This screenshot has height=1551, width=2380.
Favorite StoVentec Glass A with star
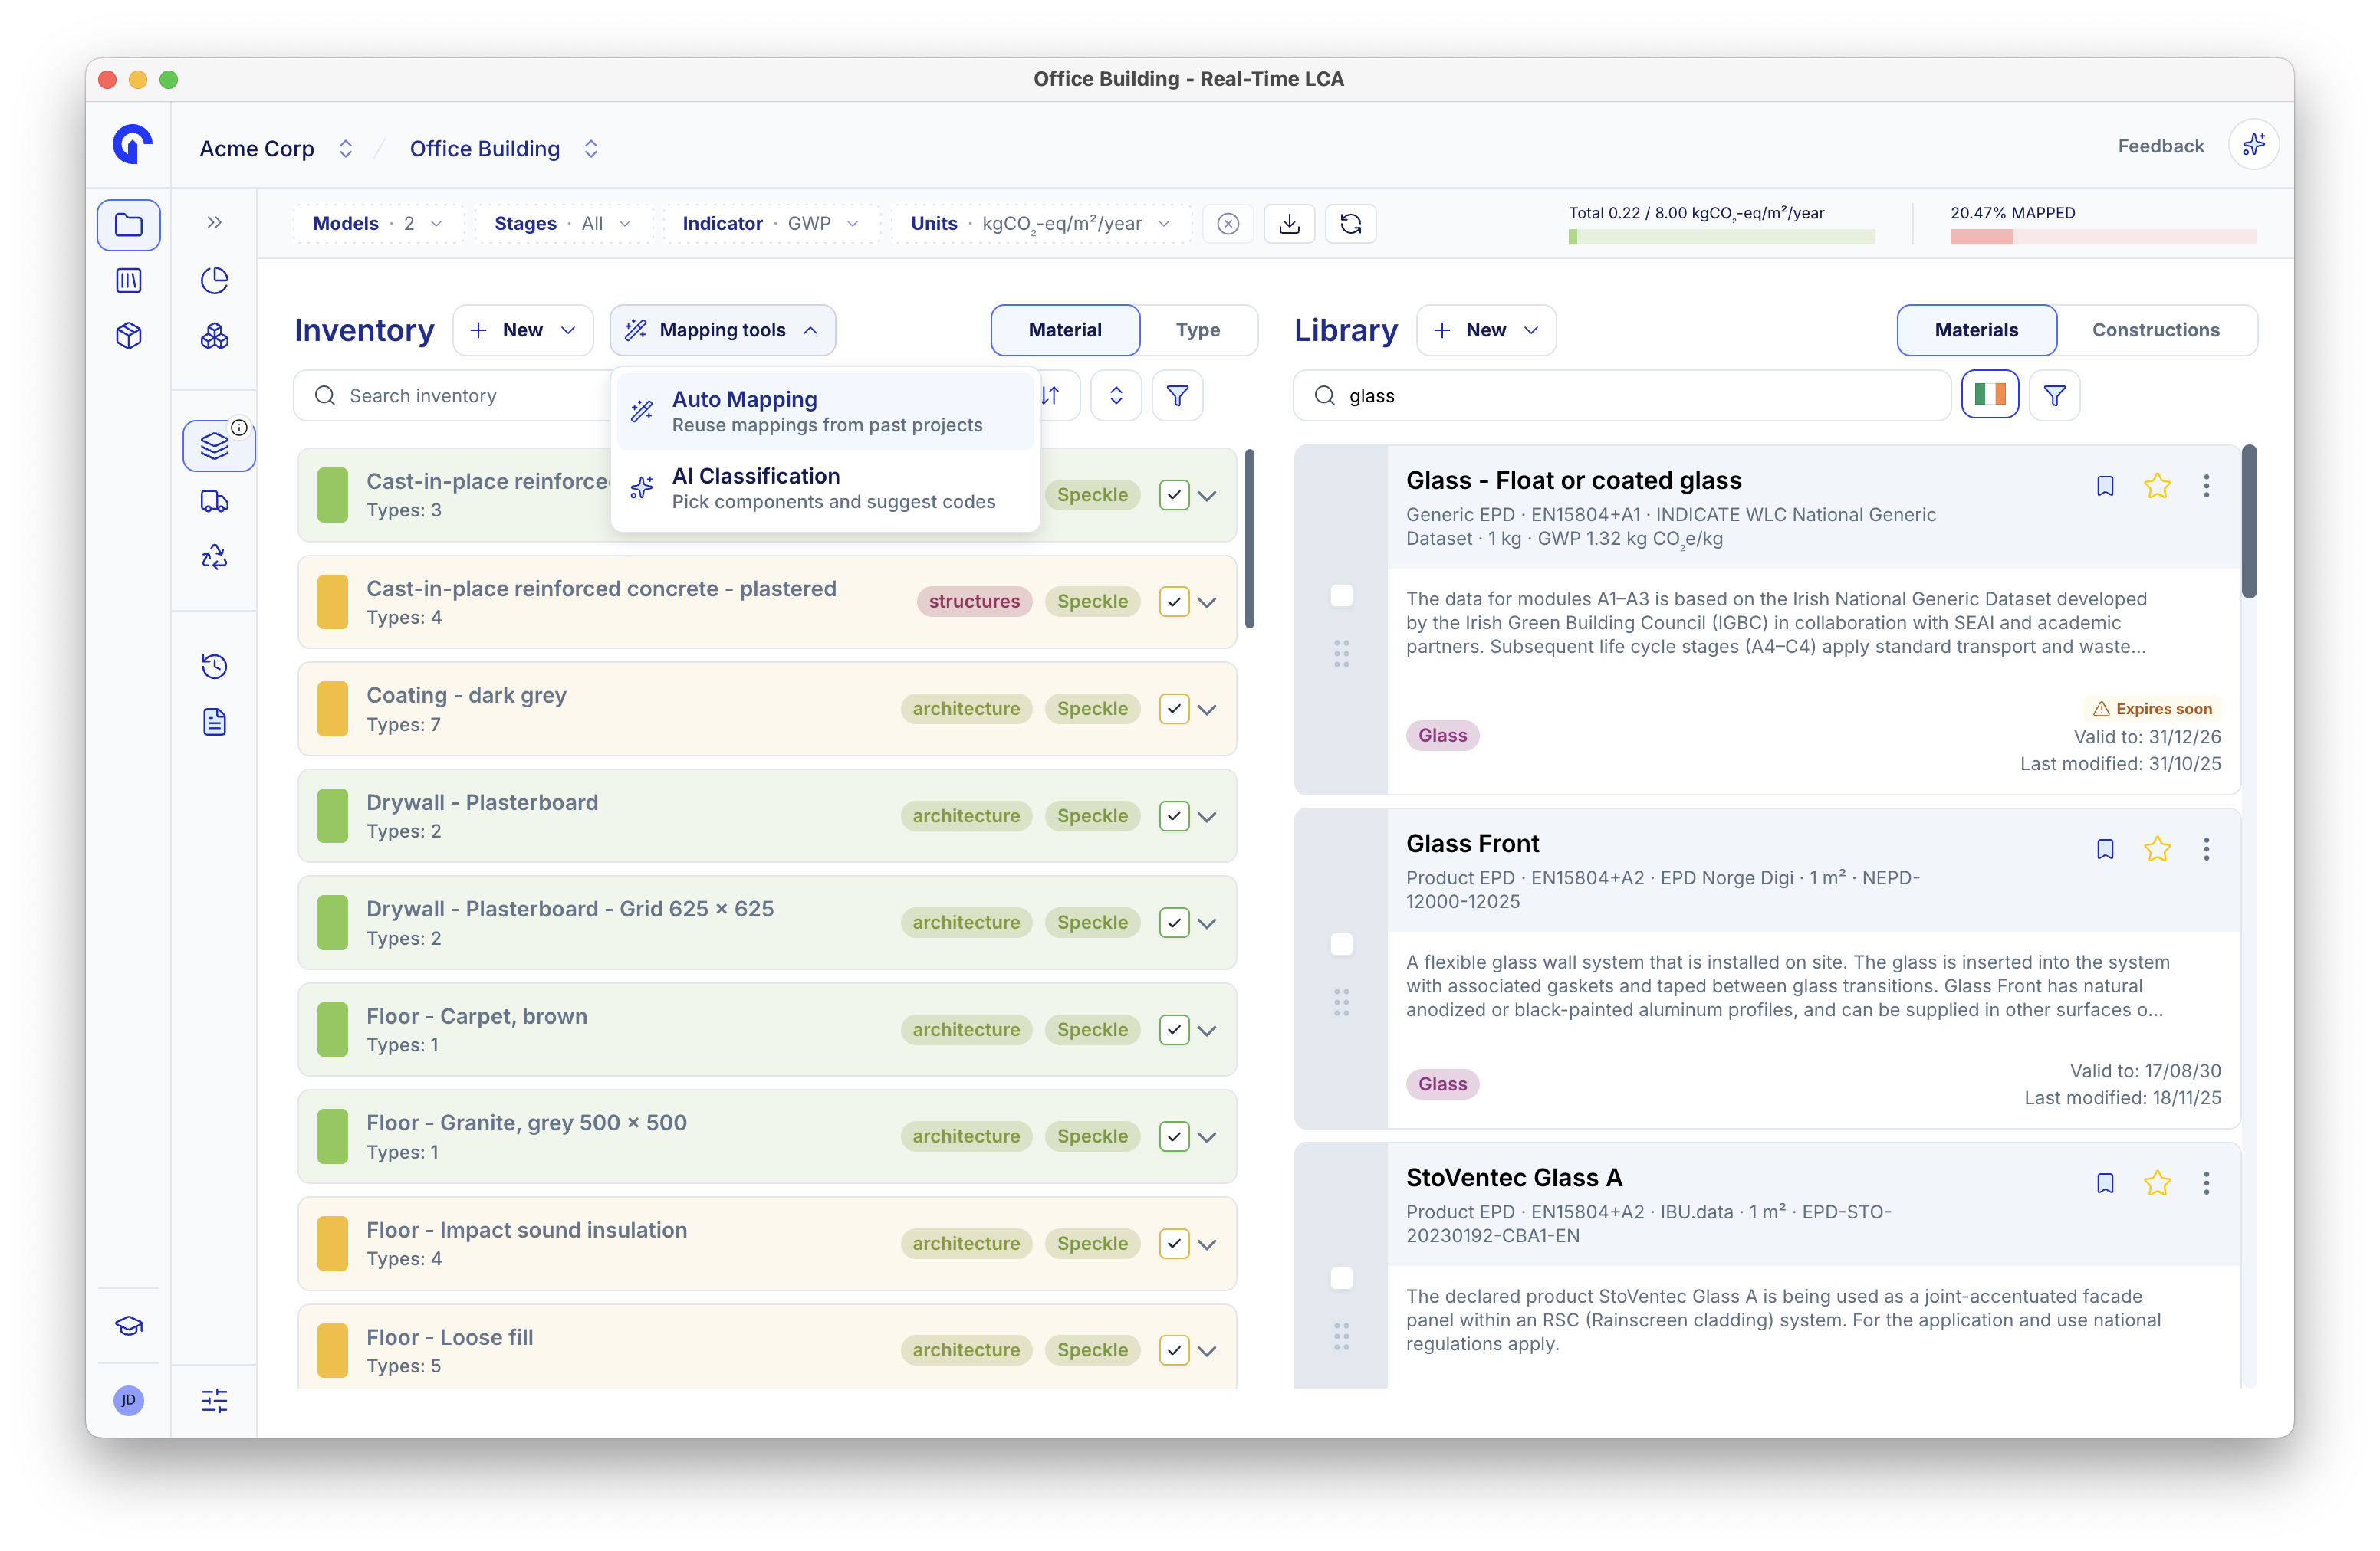(2156, 1183)
